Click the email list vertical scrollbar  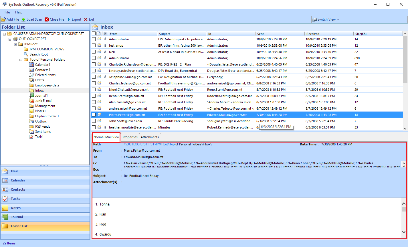[x=405, y=81]
